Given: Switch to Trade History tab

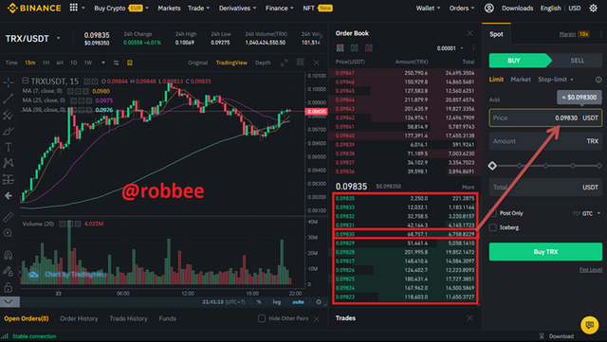Looking at the screenshot, I should (129, 318).
